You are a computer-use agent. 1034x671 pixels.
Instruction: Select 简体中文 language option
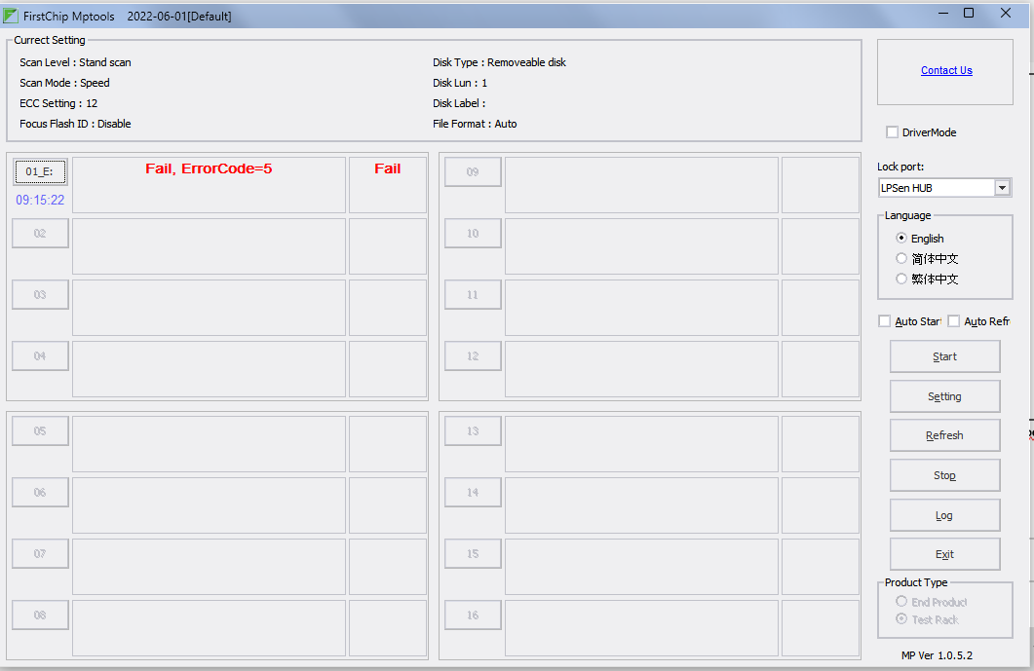pyautogui.click(x=901, y=259)
